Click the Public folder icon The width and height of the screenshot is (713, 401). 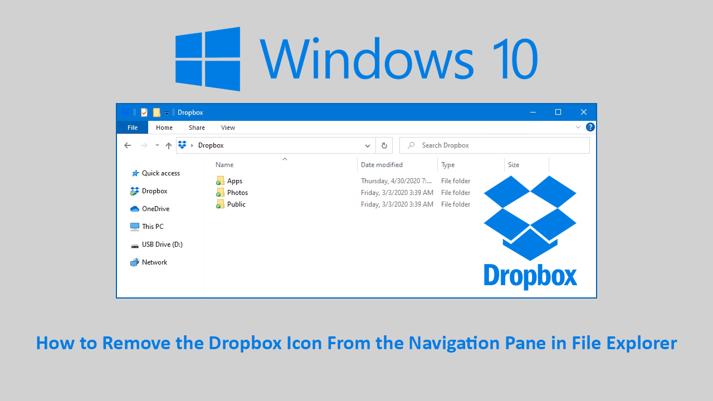(220, 204)
